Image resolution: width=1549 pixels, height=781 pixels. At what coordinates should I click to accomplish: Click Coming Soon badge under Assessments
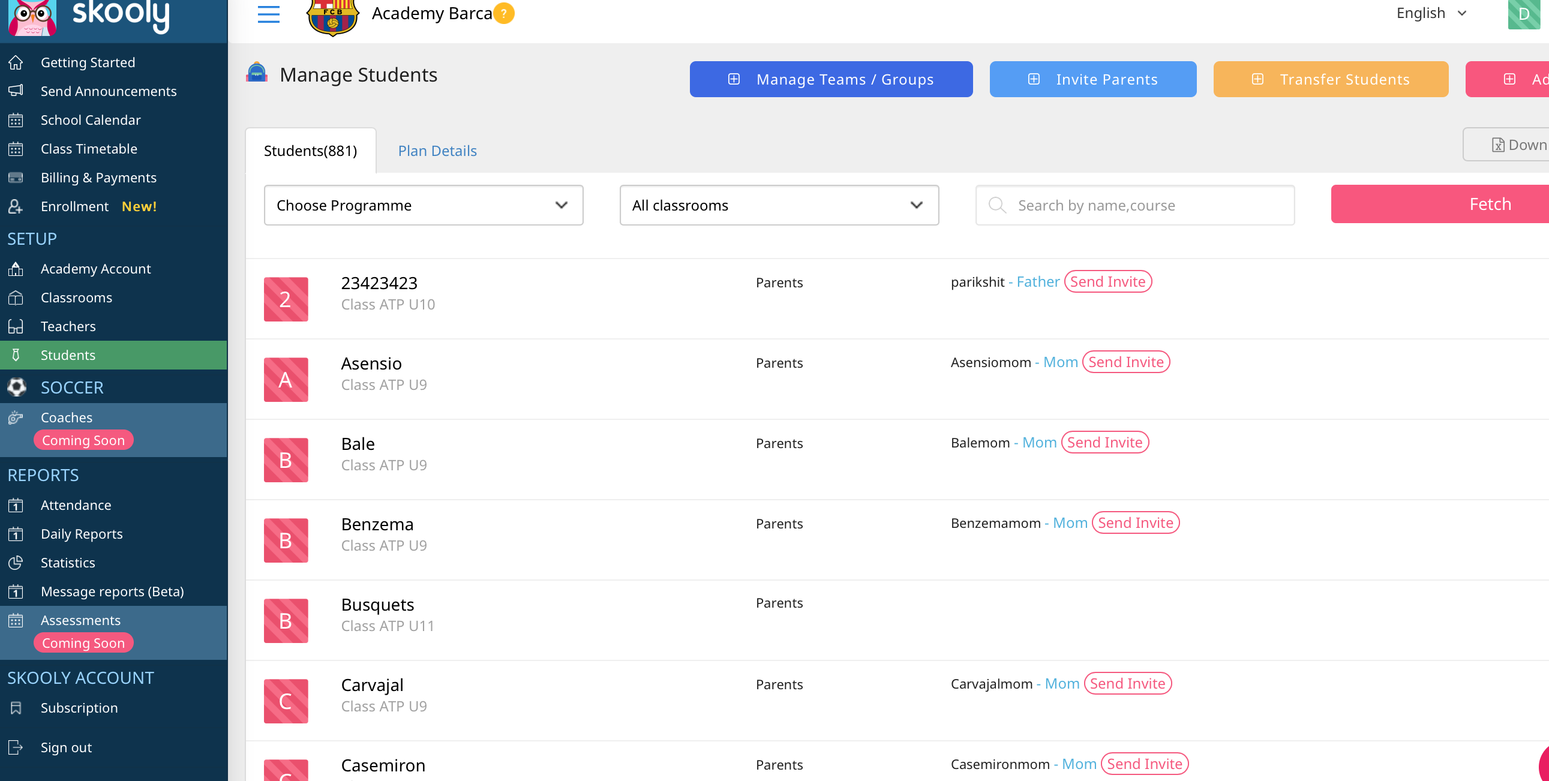[x=83, y=642]
